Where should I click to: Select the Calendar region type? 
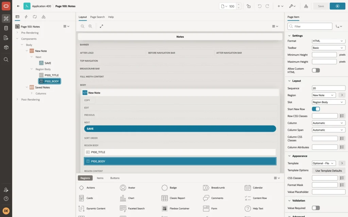coord(254,188)
